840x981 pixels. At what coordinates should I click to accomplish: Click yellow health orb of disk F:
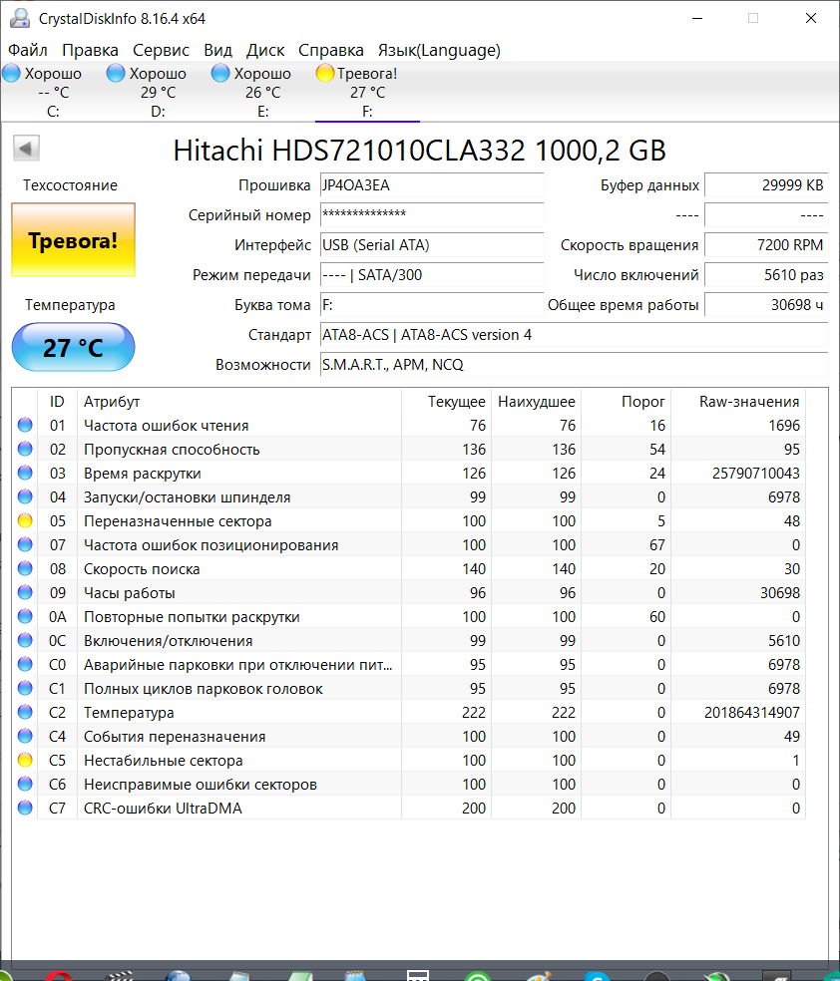click(325, 73)
